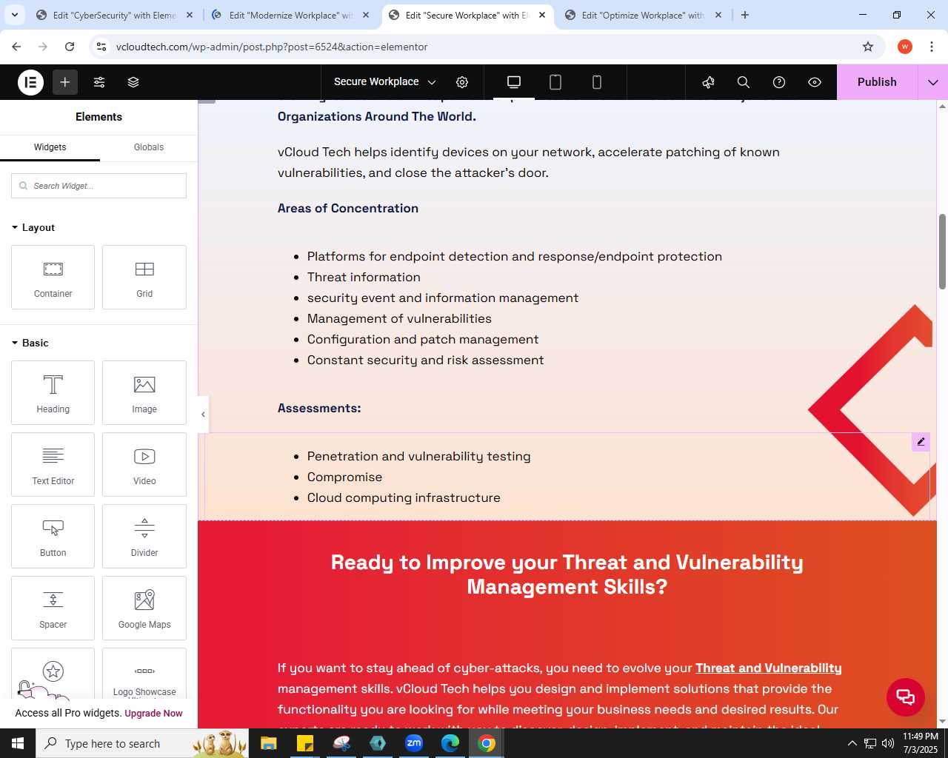This screenshot has width=948, height=758.
Task: Switch to Modernize Workplace browser tab
Action: click(x=291, y=15)
